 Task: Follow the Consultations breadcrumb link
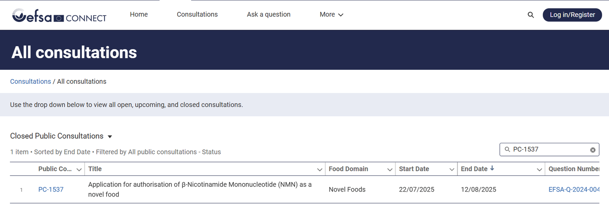point(30,81)
